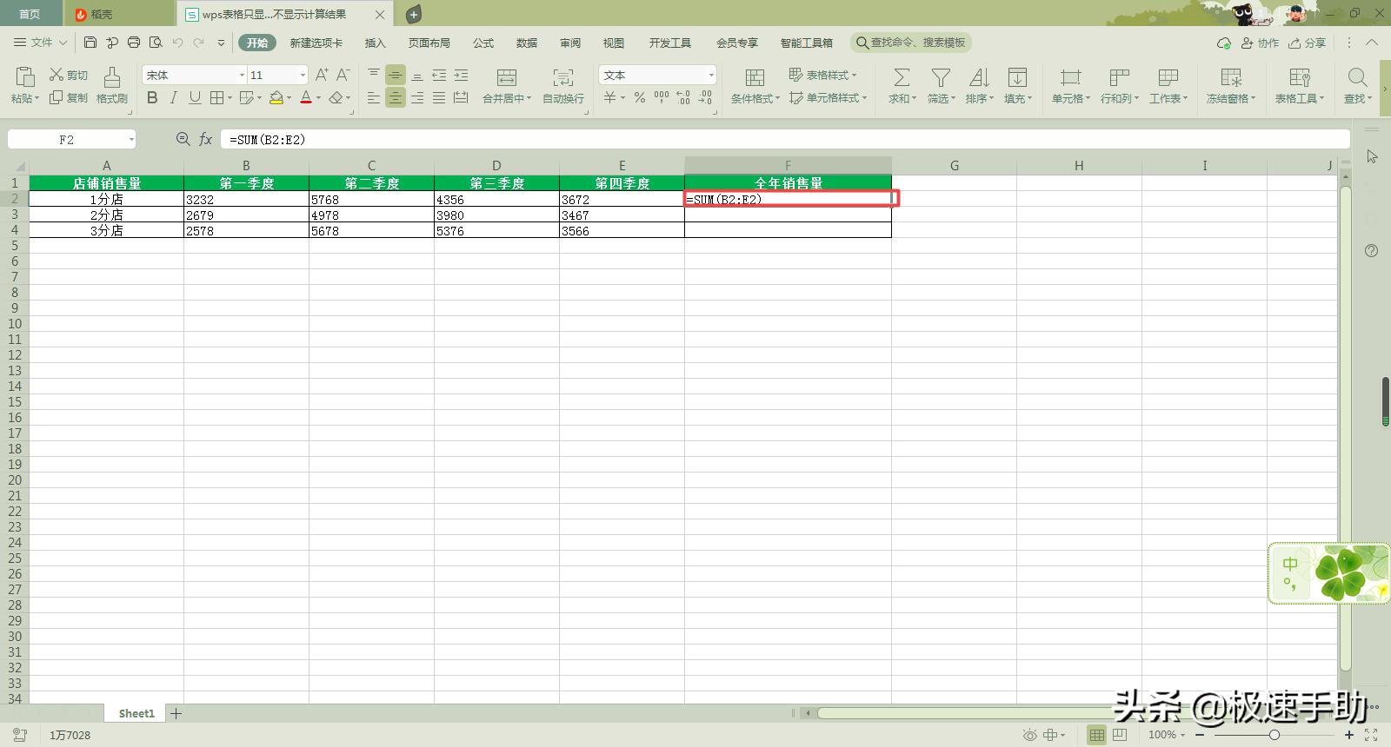Increase font size with A+ icon
The image size is (1391, 747).
(x=322, y=75)
